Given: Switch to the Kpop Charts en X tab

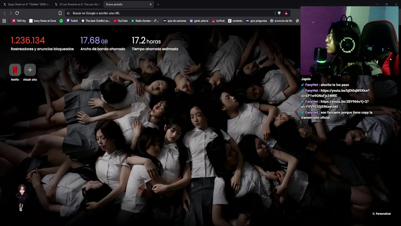Looking at the screenshot, I should point(26,4).
